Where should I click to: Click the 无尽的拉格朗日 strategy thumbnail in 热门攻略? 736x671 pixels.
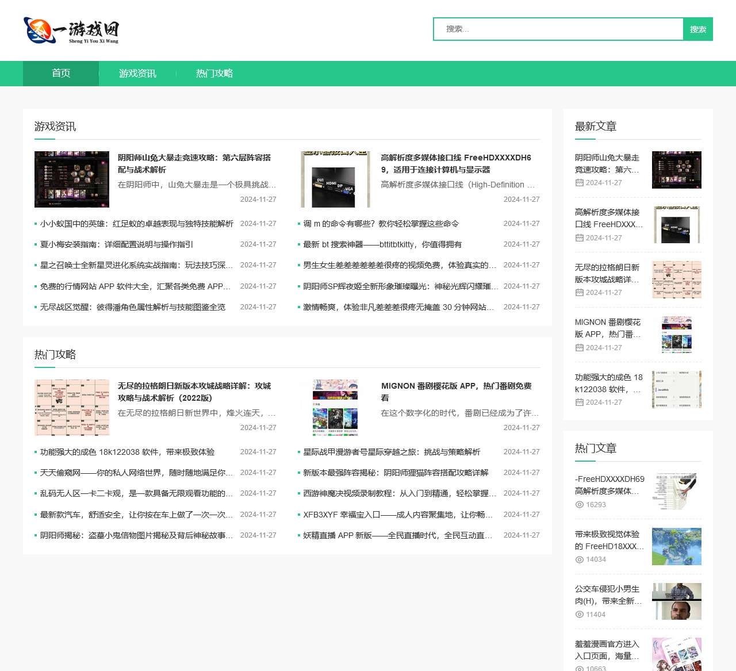pos(72,408)
